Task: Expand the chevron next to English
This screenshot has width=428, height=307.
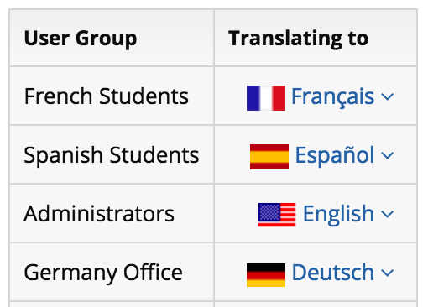Action: click(x=388, y=214)
